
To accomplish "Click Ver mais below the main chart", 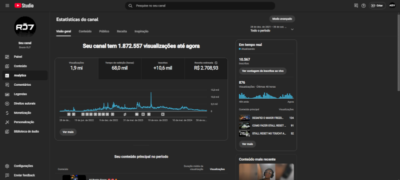I will click(x=68, y=132).
